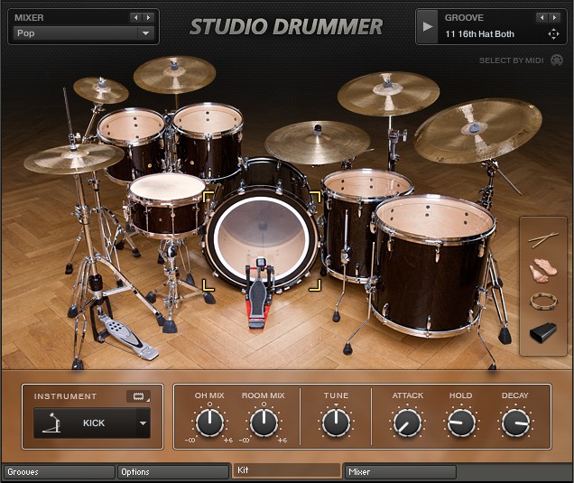The width and height of the screenshot is (574, 483).
Task: Click the kick drum head
Action: click(x=262, y=238)
